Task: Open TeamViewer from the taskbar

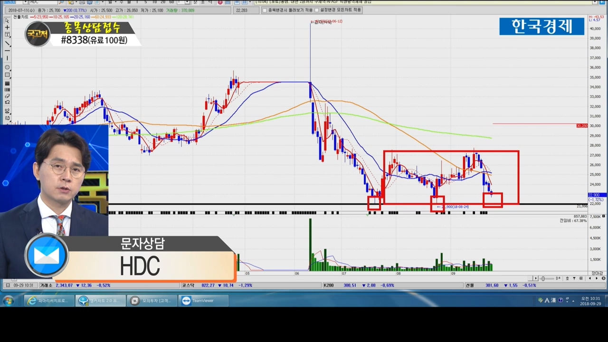Action: [203, 301]
